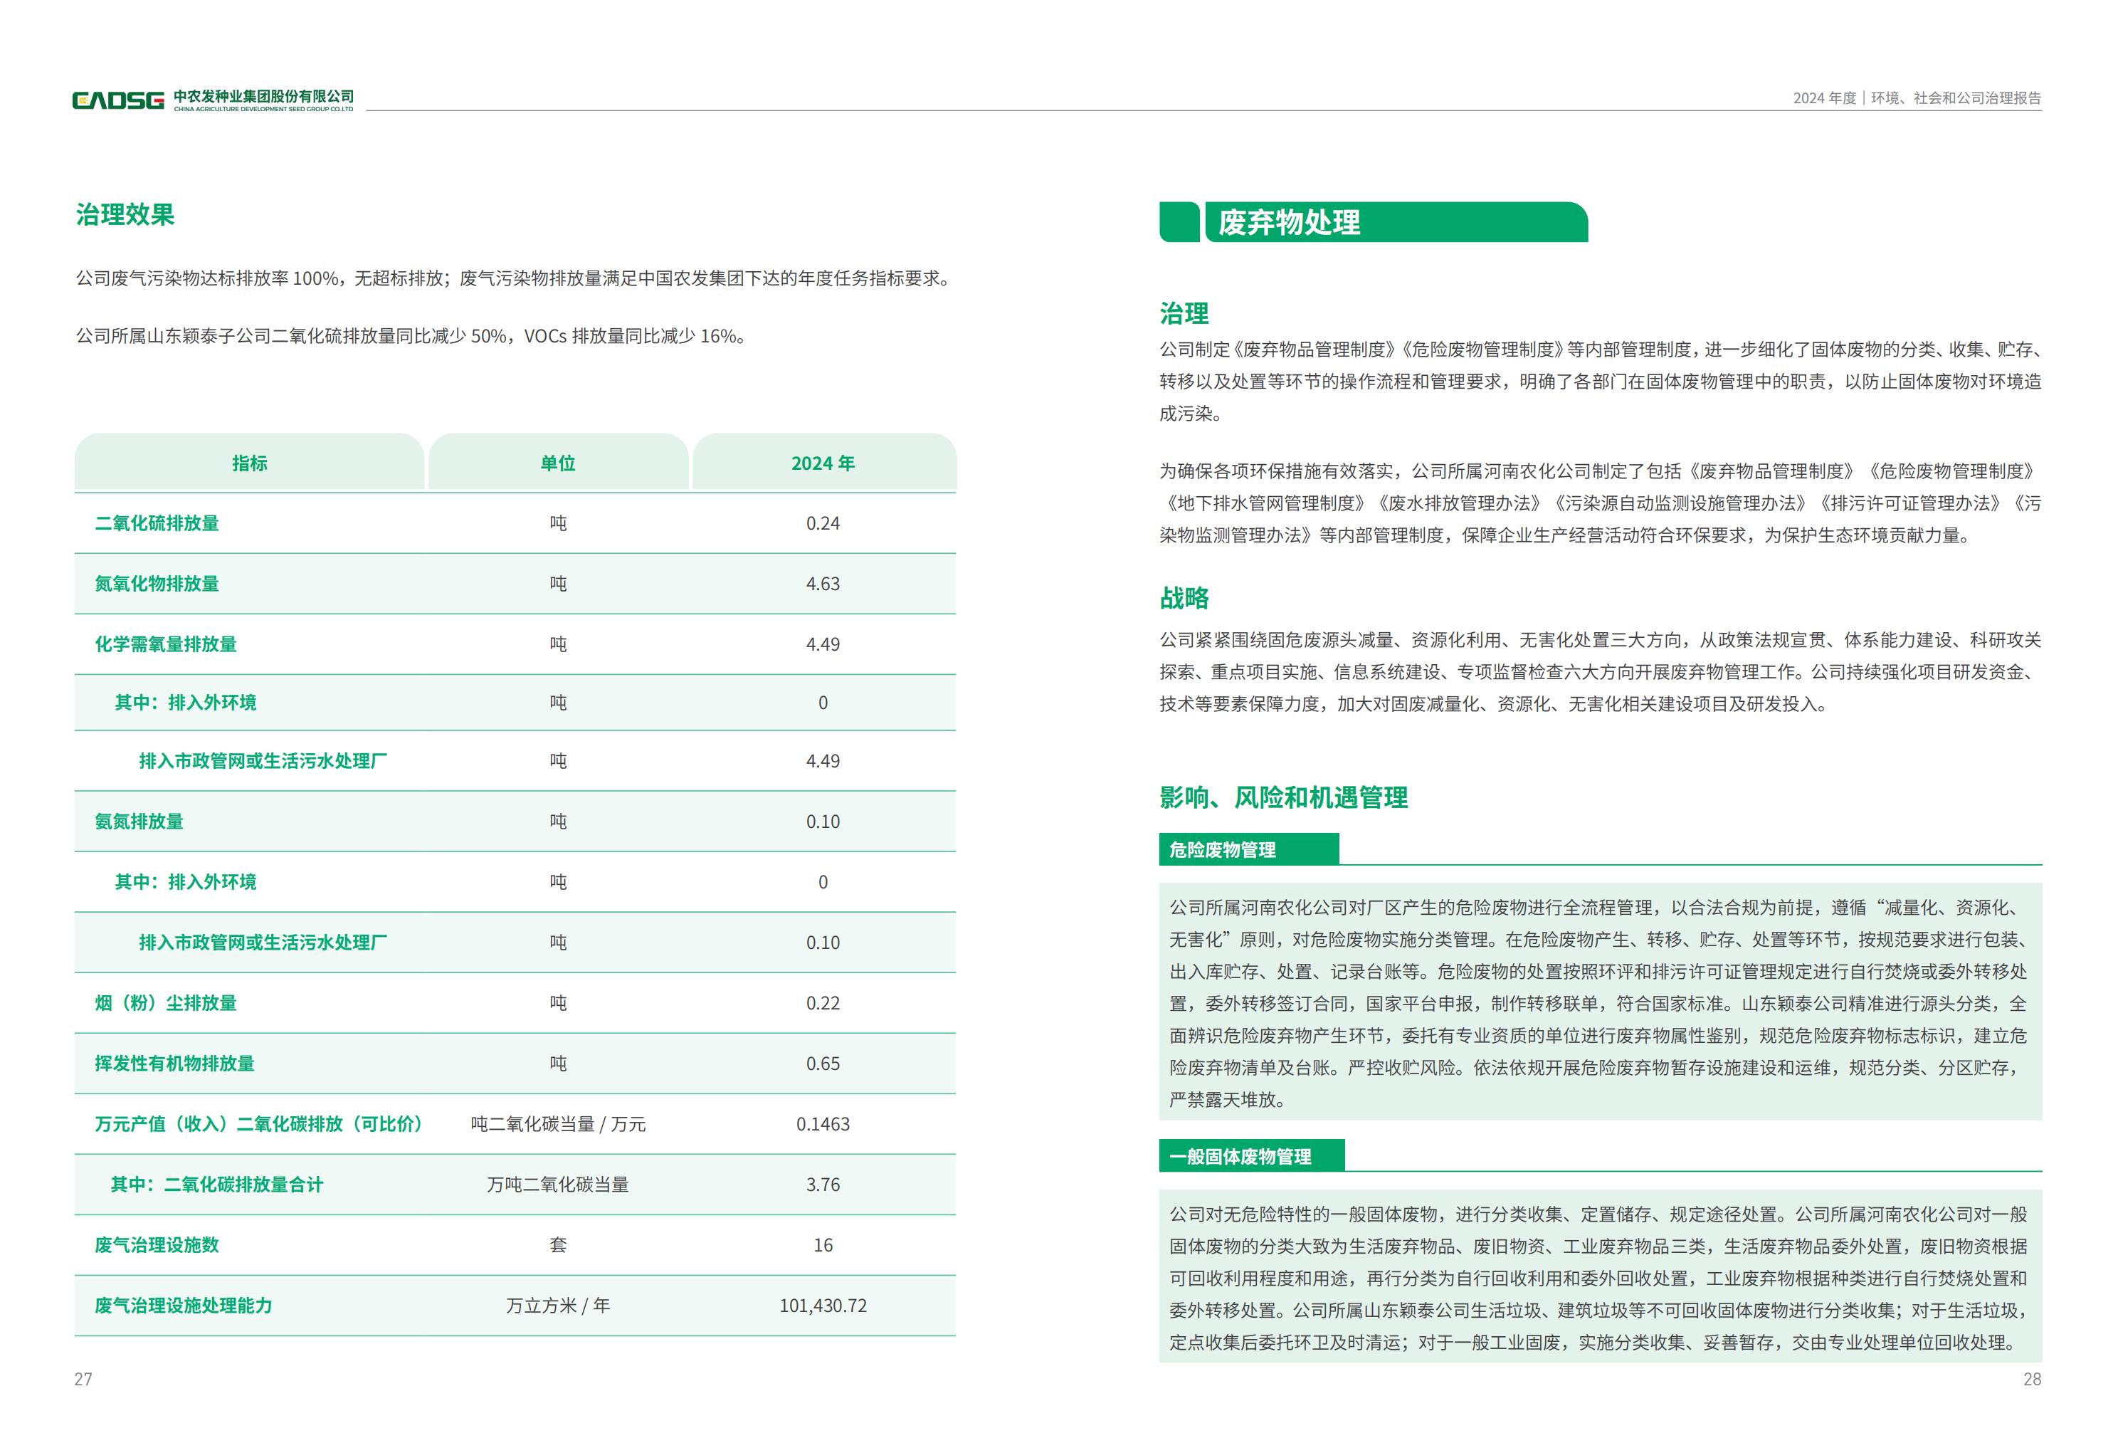The width and height of the screenshot is (2118, 1438).
Task: Click the 废气治理设施数 row label
Action: 157,1244
